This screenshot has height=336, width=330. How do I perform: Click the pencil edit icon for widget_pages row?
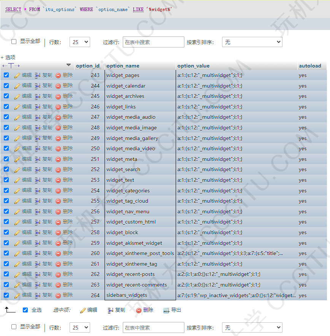click(x=17, y=75)
